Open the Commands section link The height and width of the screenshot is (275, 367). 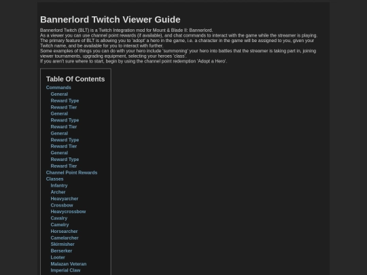click(x=58, y=88)
